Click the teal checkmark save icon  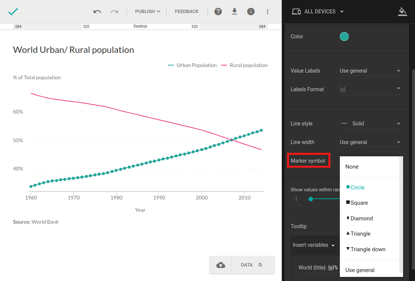pyautogui.click(x=13, y=12)
